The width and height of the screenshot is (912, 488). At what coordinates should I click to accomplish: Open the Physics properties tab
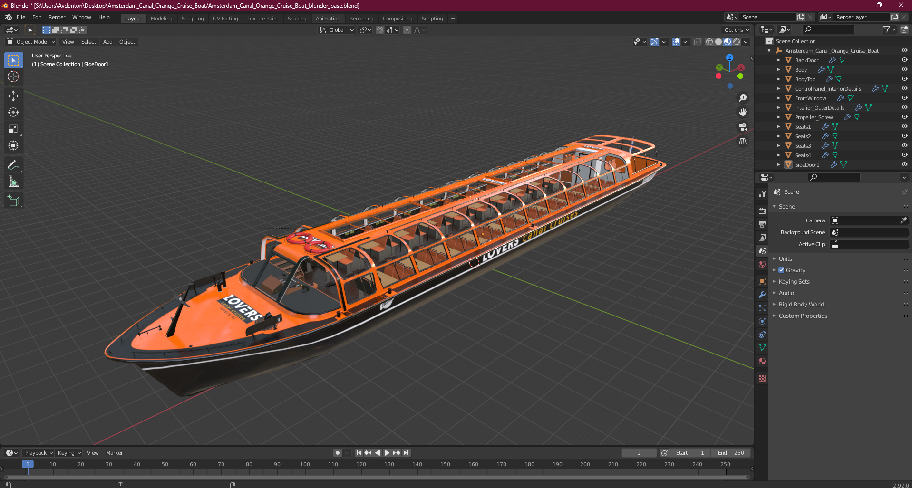point(762,321)
